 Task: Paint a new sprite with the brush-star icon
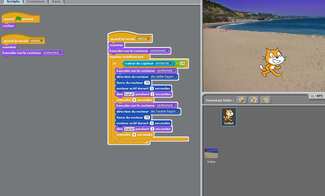(x=242, y=100)
